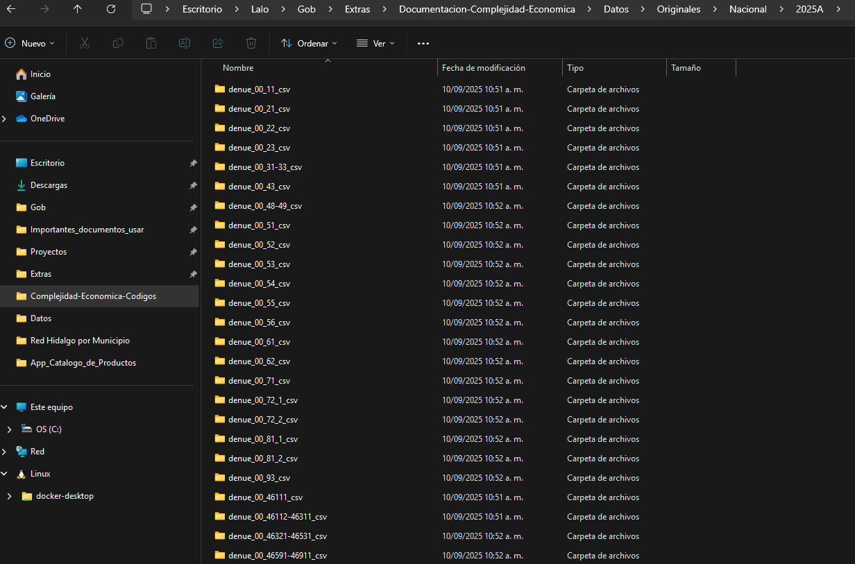Open the Nuevo dropdown menu
This screenshot has height=564, width=855.
pyautogui.click(x=30, y=43)
